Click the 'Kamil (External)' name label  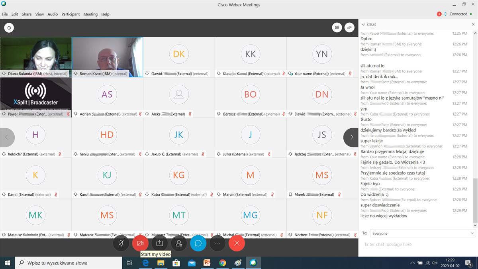pyautogui.click(x=21, y=194)
